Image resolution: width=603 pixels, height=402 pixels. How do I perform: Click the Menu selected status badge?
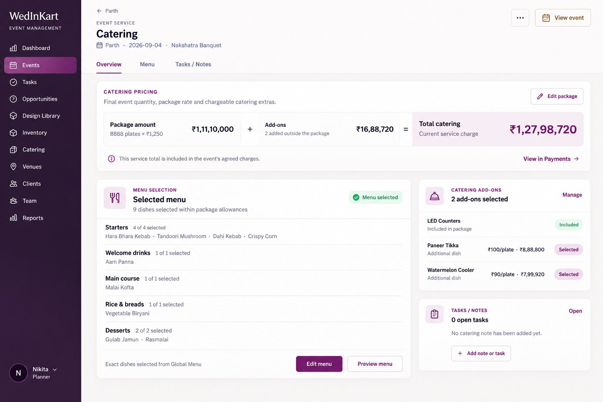(x=376, y=197)
